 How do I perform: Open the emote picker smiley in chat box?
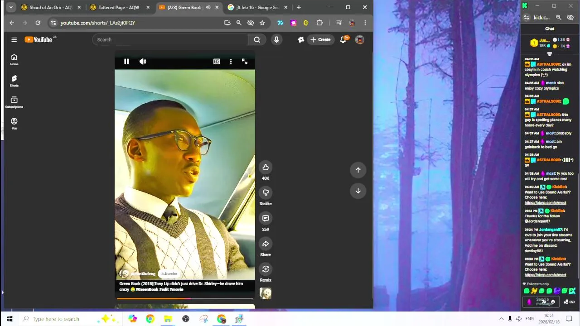[553, 302]
